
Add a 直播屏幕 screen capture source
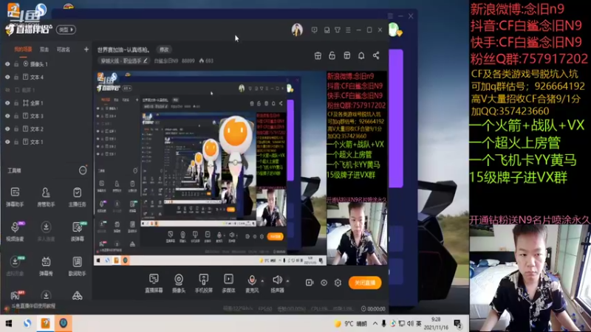point(154,283)
